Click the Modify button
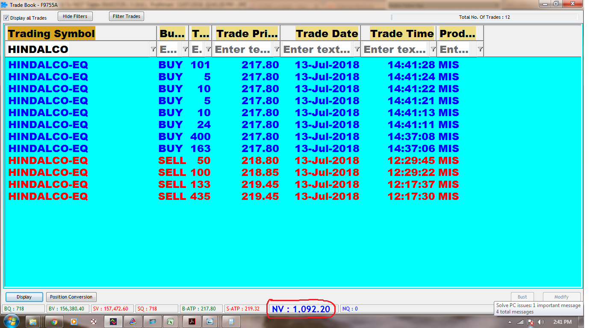Screen dimensions: 590x328 [561, 297]
